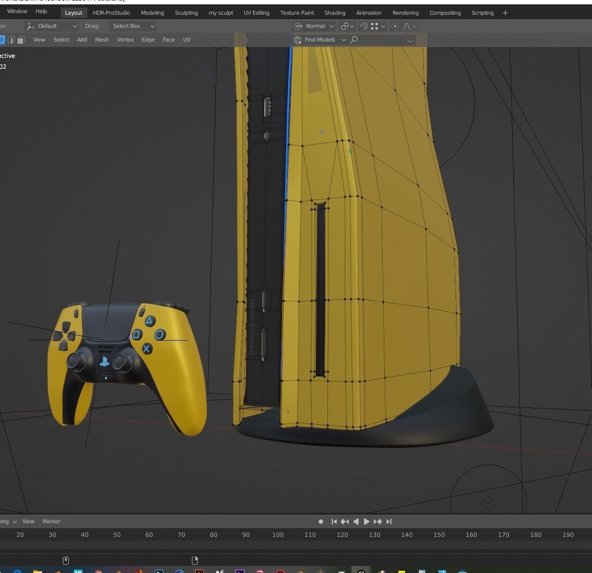The image size is (592, 573).
Task: Jump to the previous keyframe
Action: 345,522
